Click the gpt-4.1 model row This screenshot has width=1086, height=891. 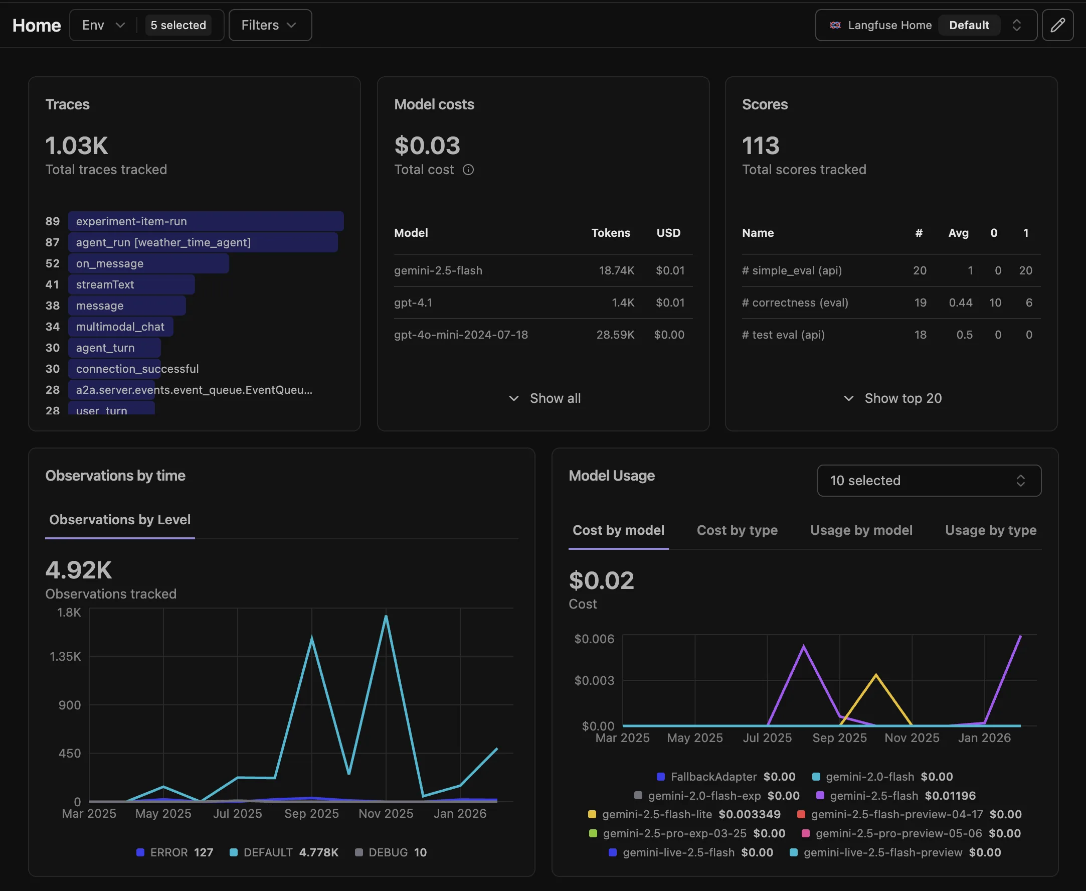pos(544,303)
